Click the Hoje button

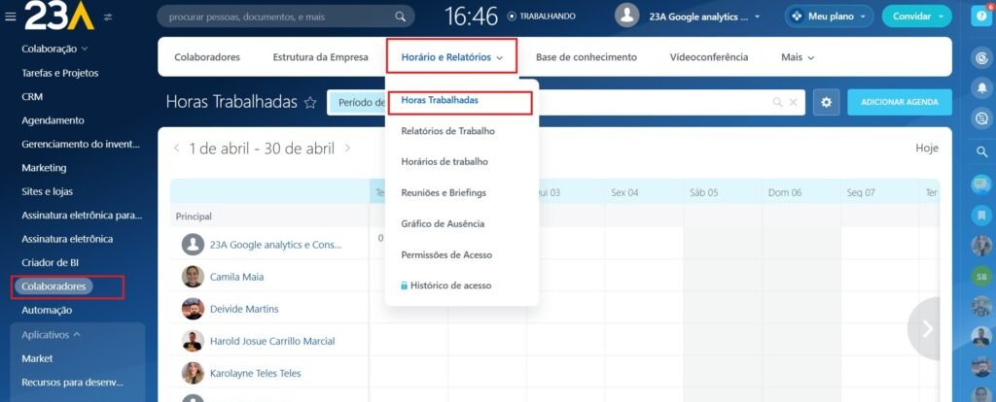pos(927,148)
